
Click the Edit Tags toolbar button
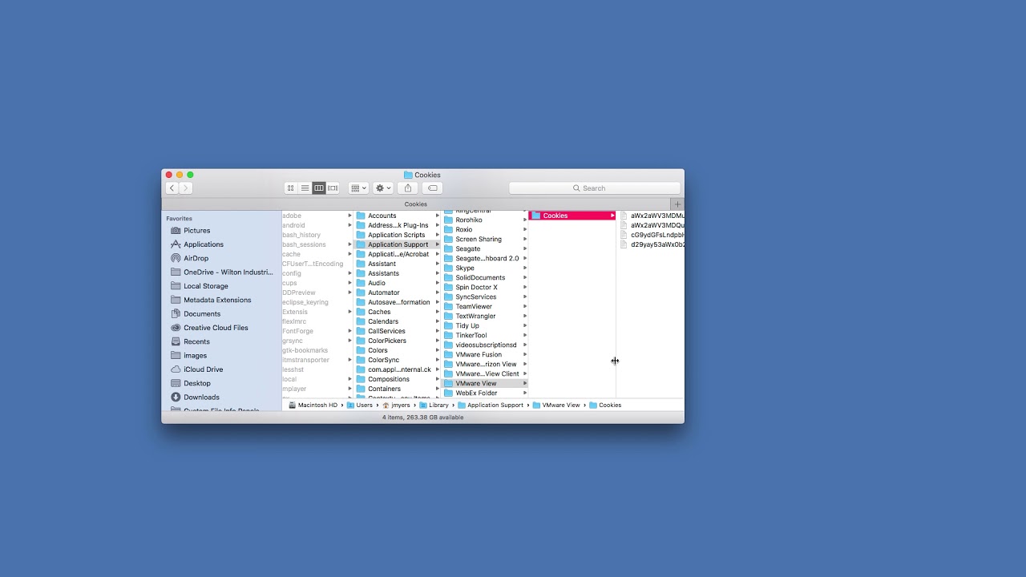432,188
